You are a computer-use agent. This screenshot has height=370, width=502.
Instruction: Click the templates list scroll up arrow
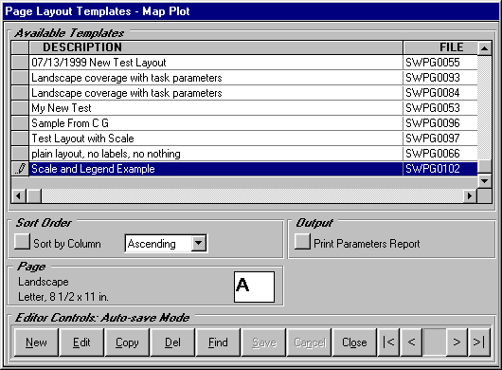(x=484, y=48)
